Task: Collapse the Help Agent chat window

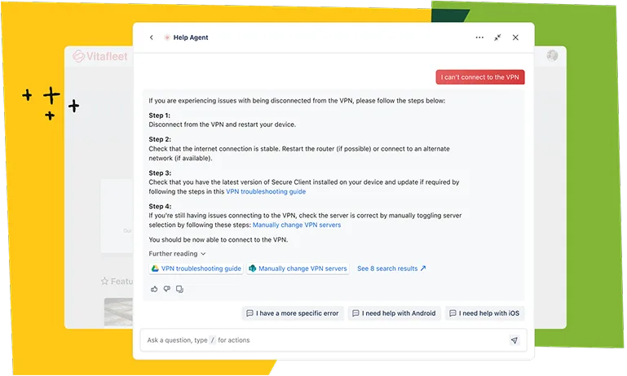Action: [497, 37]
